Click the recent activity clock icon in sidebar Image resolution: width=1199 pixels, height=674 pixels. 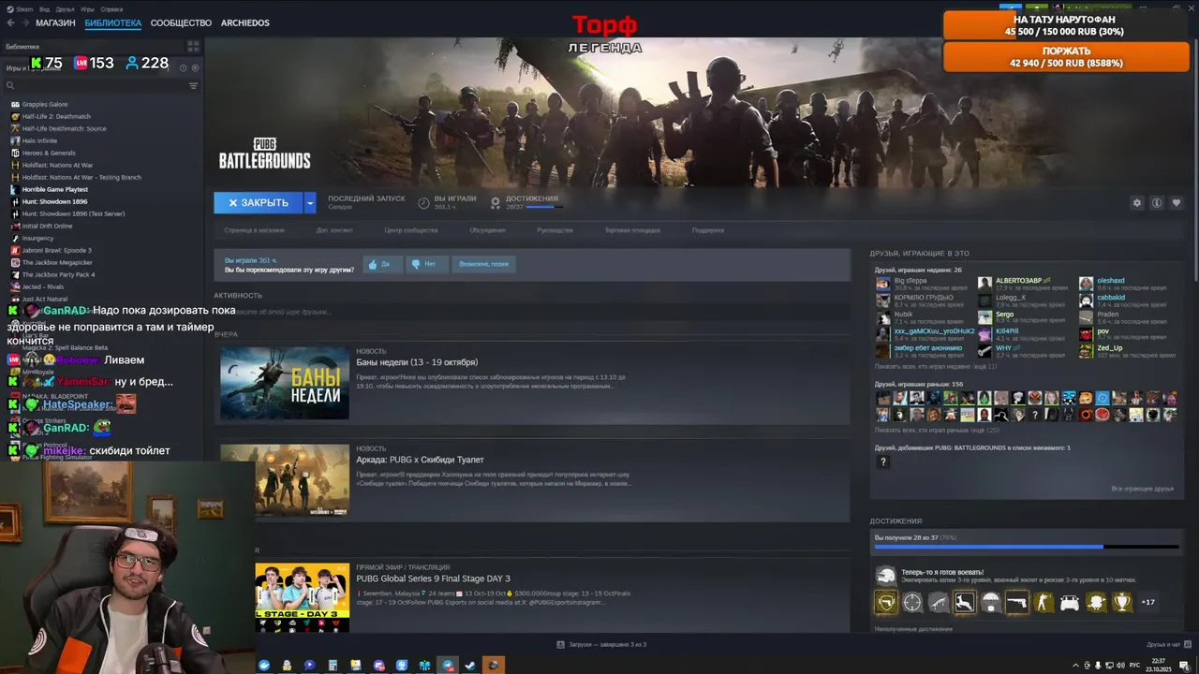coord(183,67)
